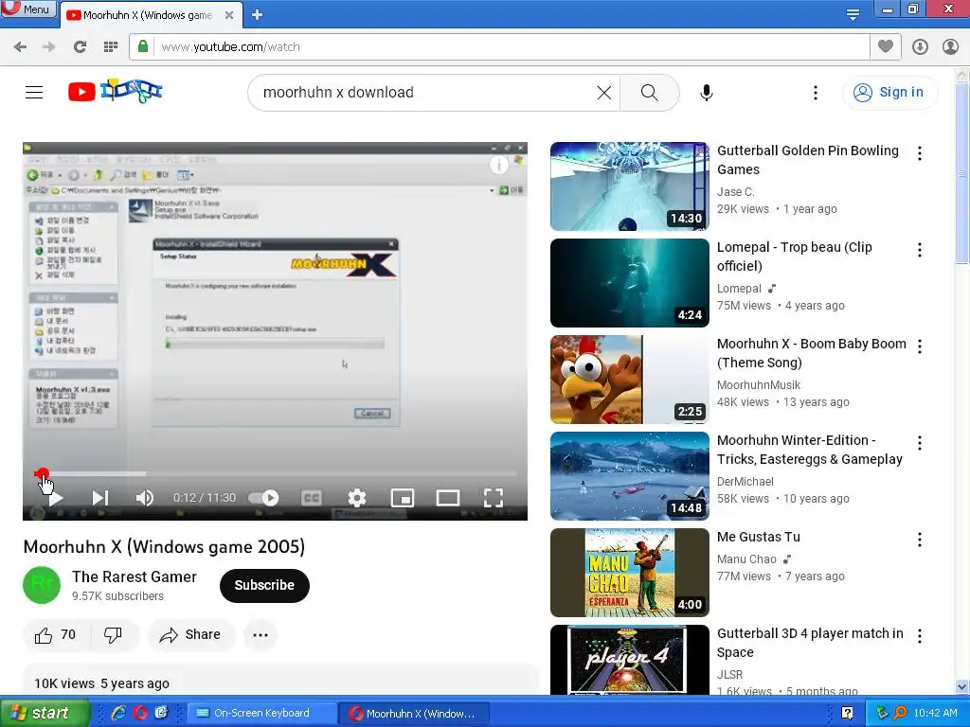Open Me Gustas Tu video title
The height and width of the screenshot is (727, 970).
(759, 537)
